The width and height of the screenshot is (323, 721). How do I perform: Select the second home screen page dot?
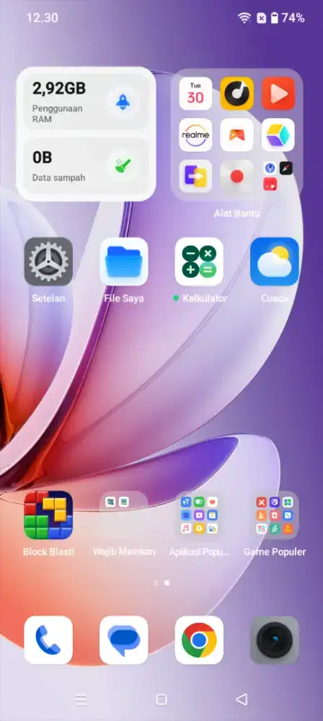[167, 583]
